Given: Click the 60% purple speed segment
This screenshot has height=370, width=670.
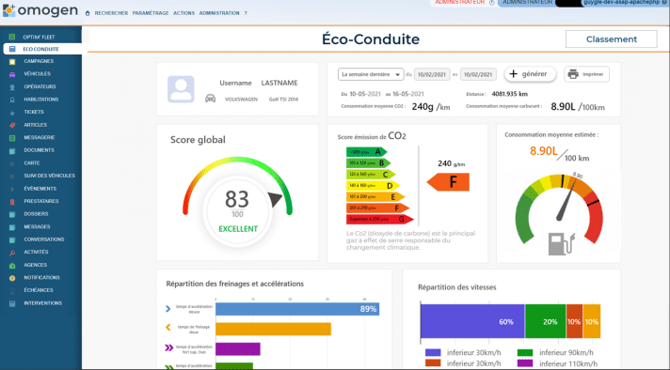Looking at the screenshot, I should pos(472,321).
